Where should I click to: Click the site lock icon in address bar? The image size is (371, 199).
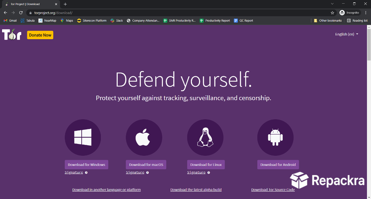pyautogui.click(x=30, y=13)
